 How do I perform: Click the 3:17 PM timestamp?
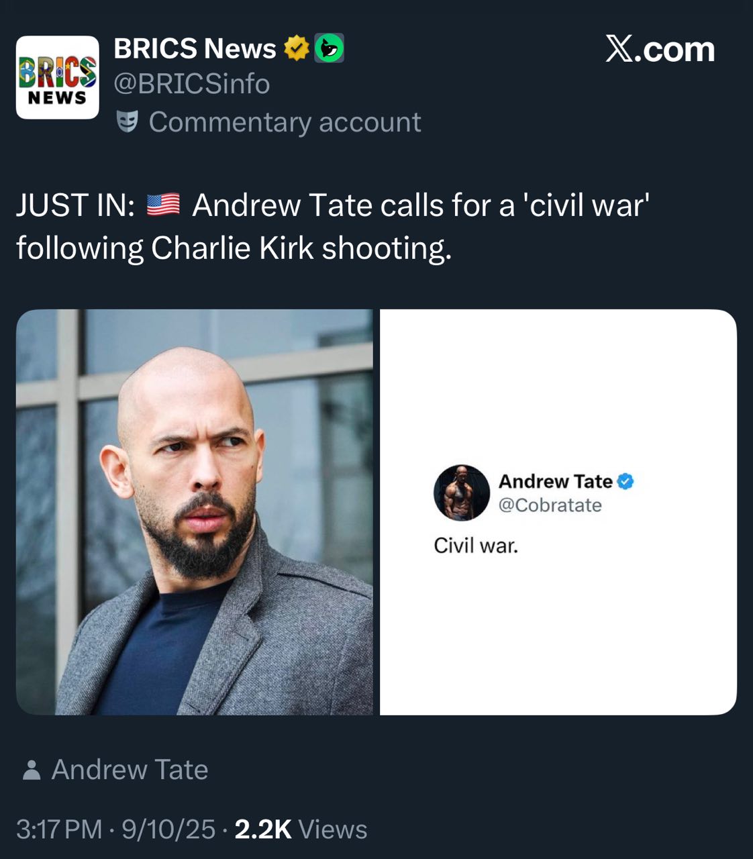tap(59, 829)
